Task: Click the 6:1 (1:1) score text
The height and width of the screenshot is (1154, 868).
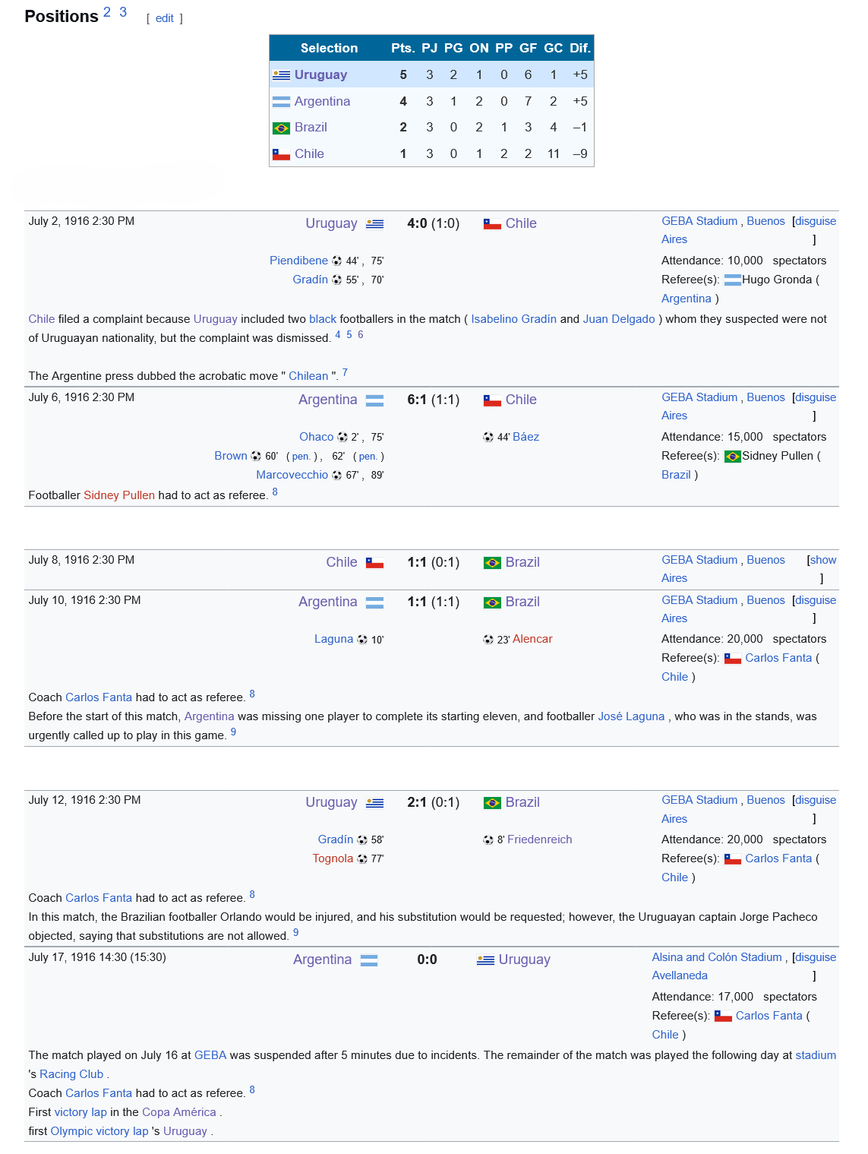Action: pyautogui.click(x=434, y=400)
